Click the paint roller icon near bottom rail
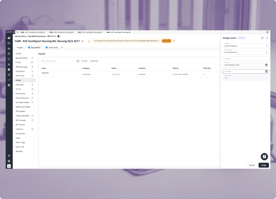 (x=9, y=156)
